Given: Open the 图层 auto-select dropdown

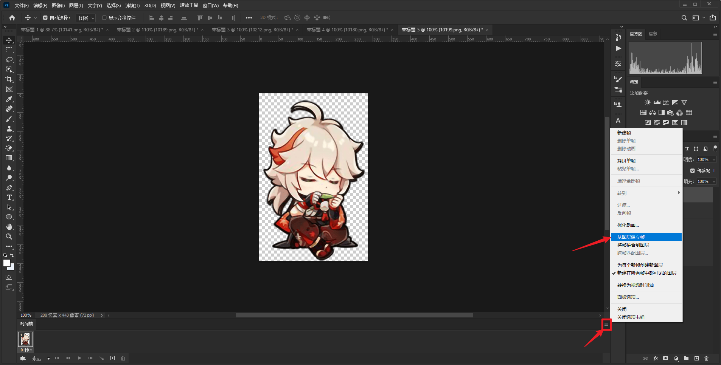Looking at the screenshot, I should click(x=86, y=18).
